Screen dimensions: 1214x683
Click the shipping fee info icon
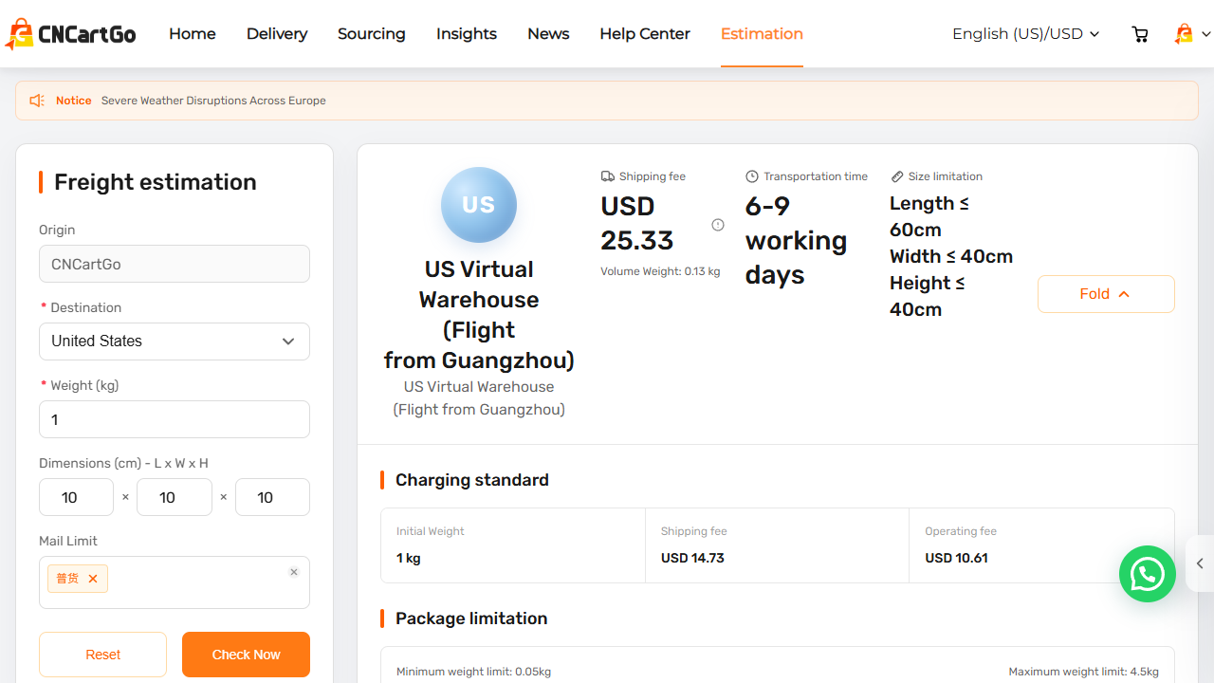718,225
